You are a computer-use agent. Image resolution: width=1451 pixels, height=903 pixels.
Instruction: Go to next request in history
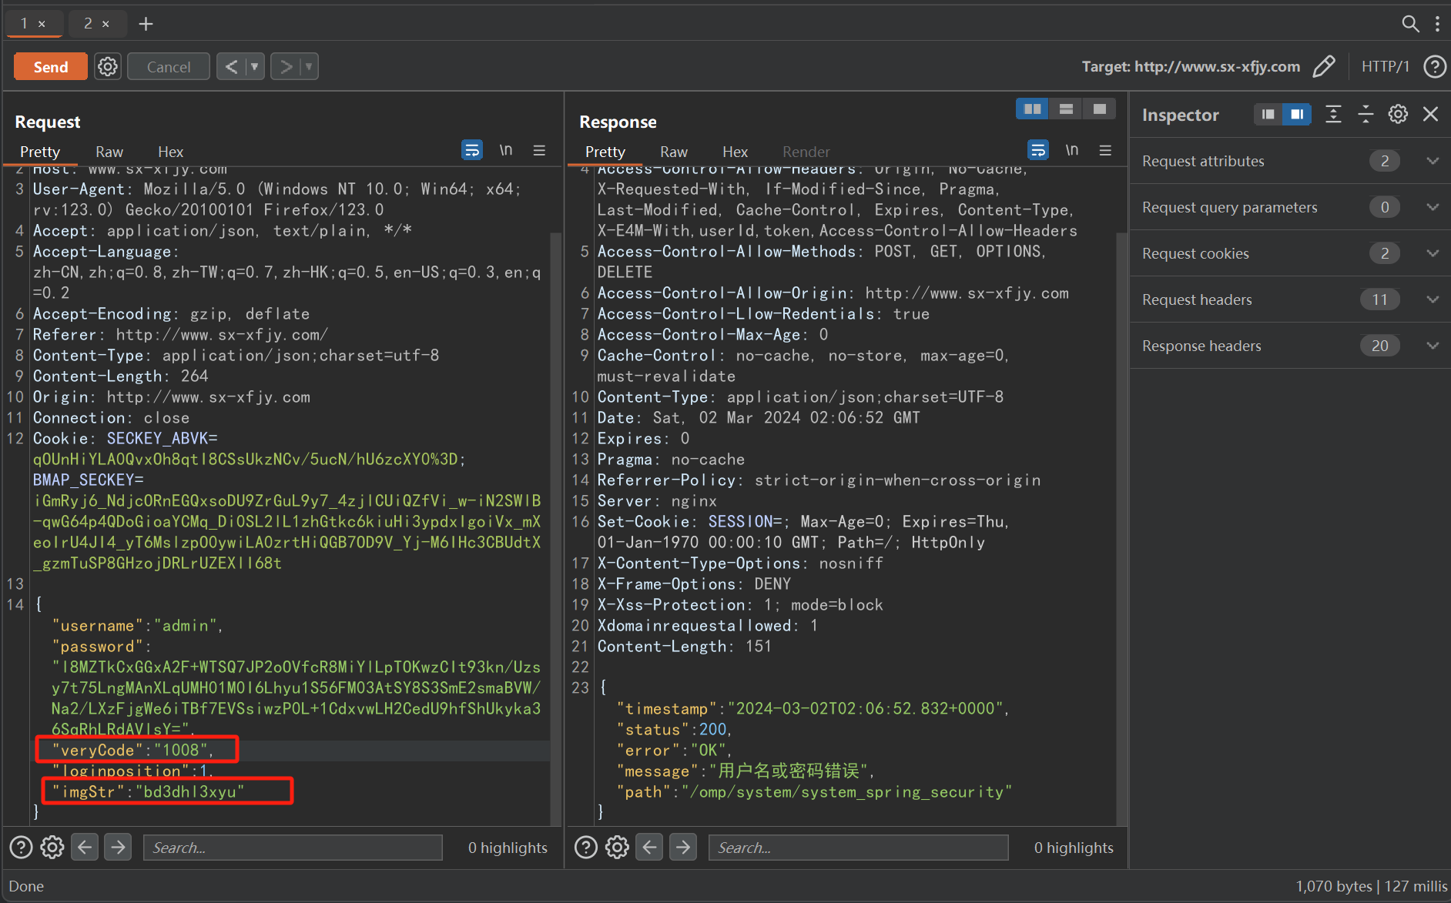click(286, 67)
